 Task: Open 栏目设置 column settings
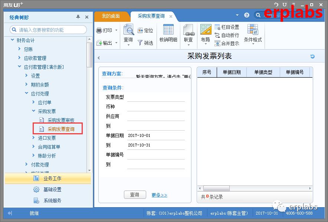coord(227,27)
